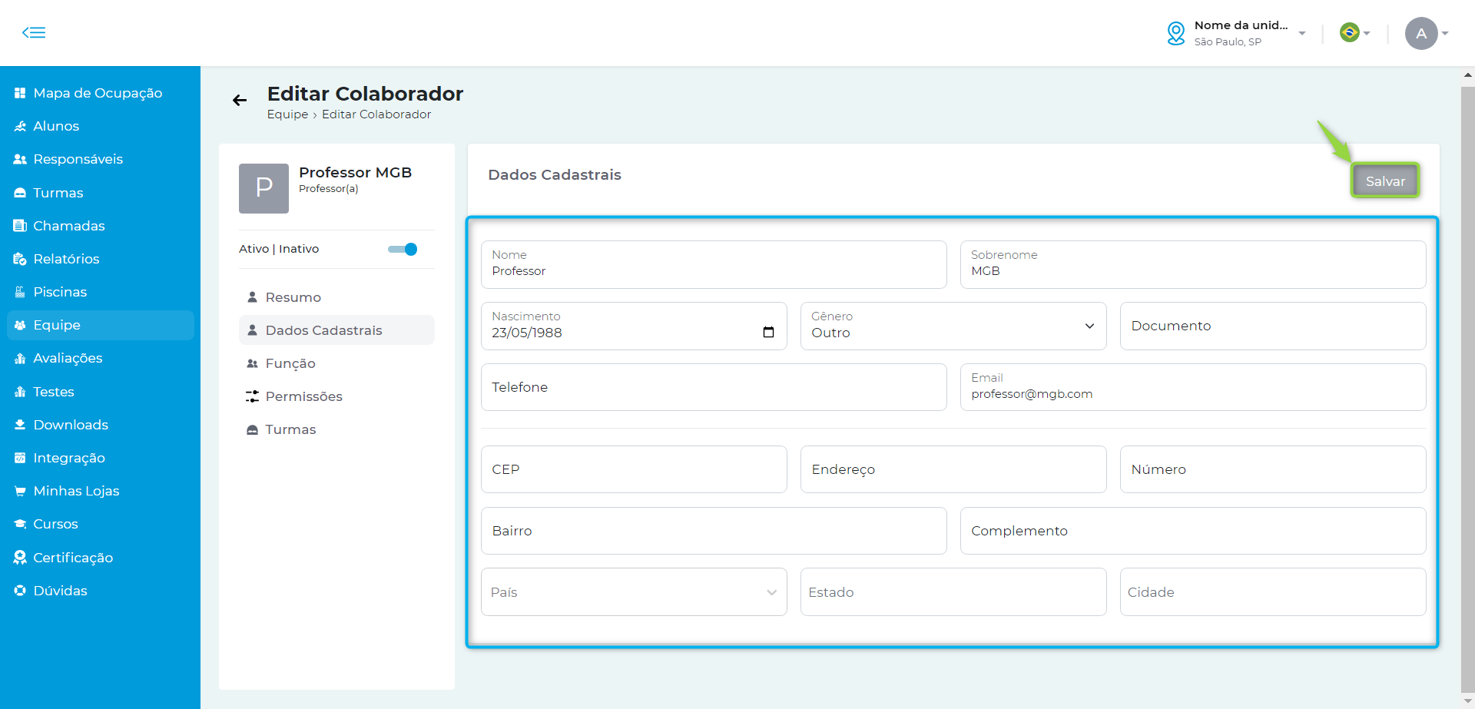Click the Relatórios icon in sidebar

[20, 259]
